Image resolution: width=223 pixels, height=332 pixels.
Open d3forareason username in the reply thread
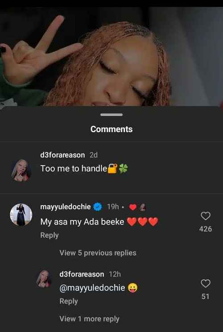[82, 274]
